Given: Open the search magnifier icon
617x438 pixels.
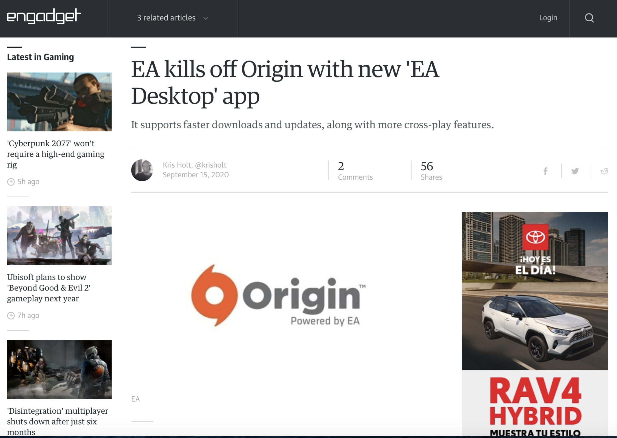Looking at the screenshot, I should point(589,18).
